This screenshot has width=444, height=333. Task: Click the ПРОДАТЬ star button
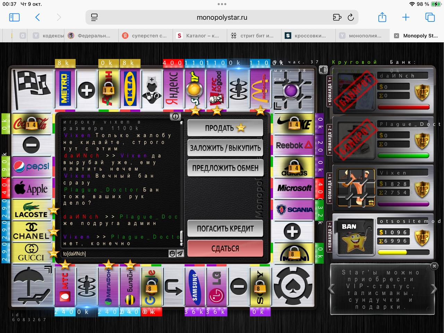225,128
